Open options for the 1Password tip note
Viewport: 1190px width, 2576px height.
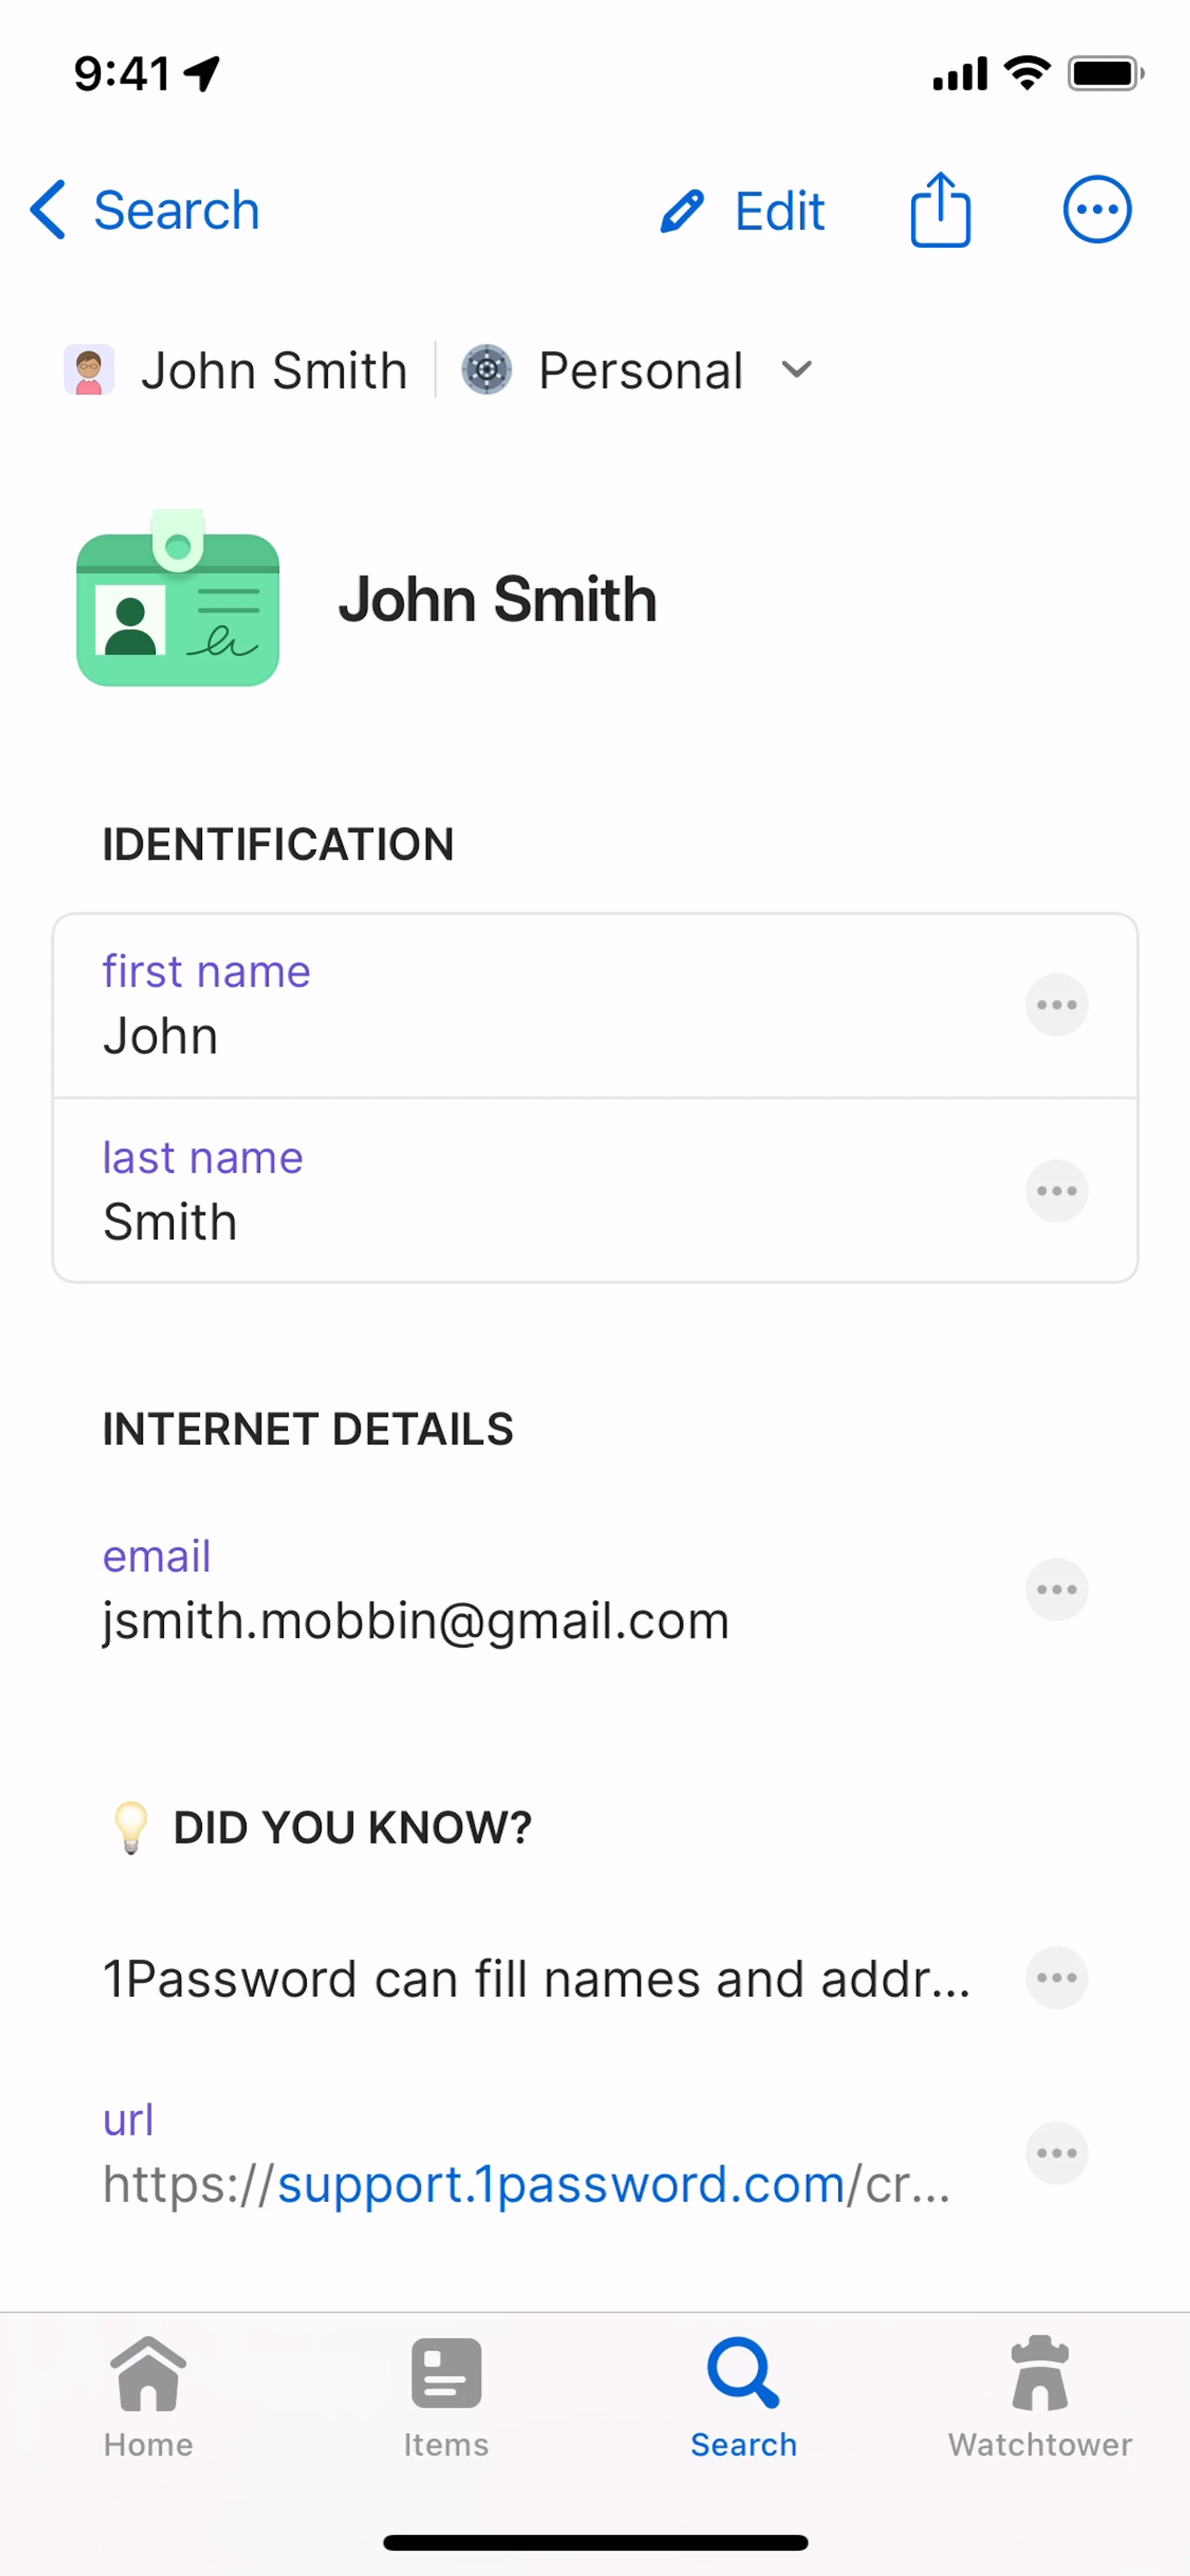pos(1056,1977)
